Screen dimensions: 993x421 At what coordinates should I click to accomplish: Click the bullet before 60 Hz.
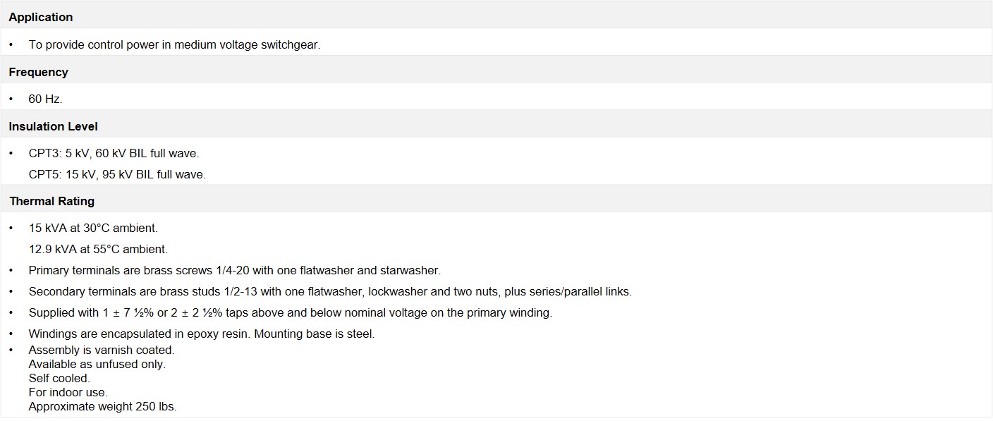[x=11, y=99]
